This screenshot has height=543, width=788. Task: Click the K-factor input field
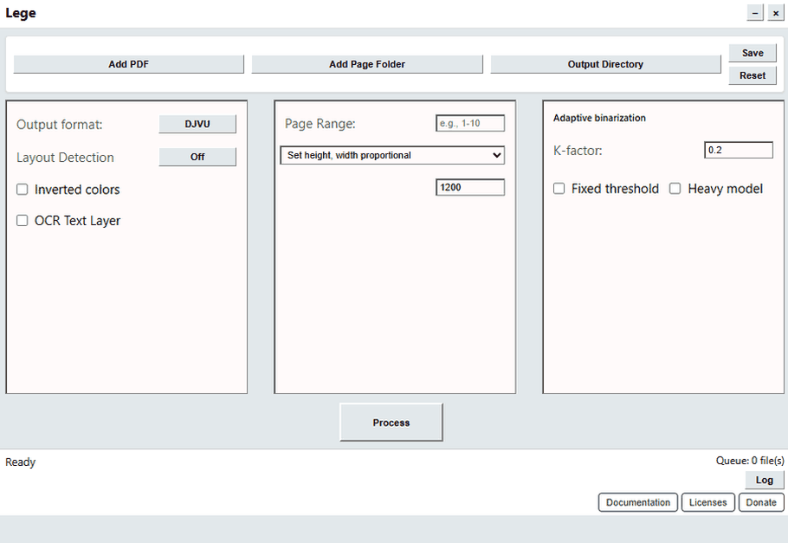coord(738,150)
